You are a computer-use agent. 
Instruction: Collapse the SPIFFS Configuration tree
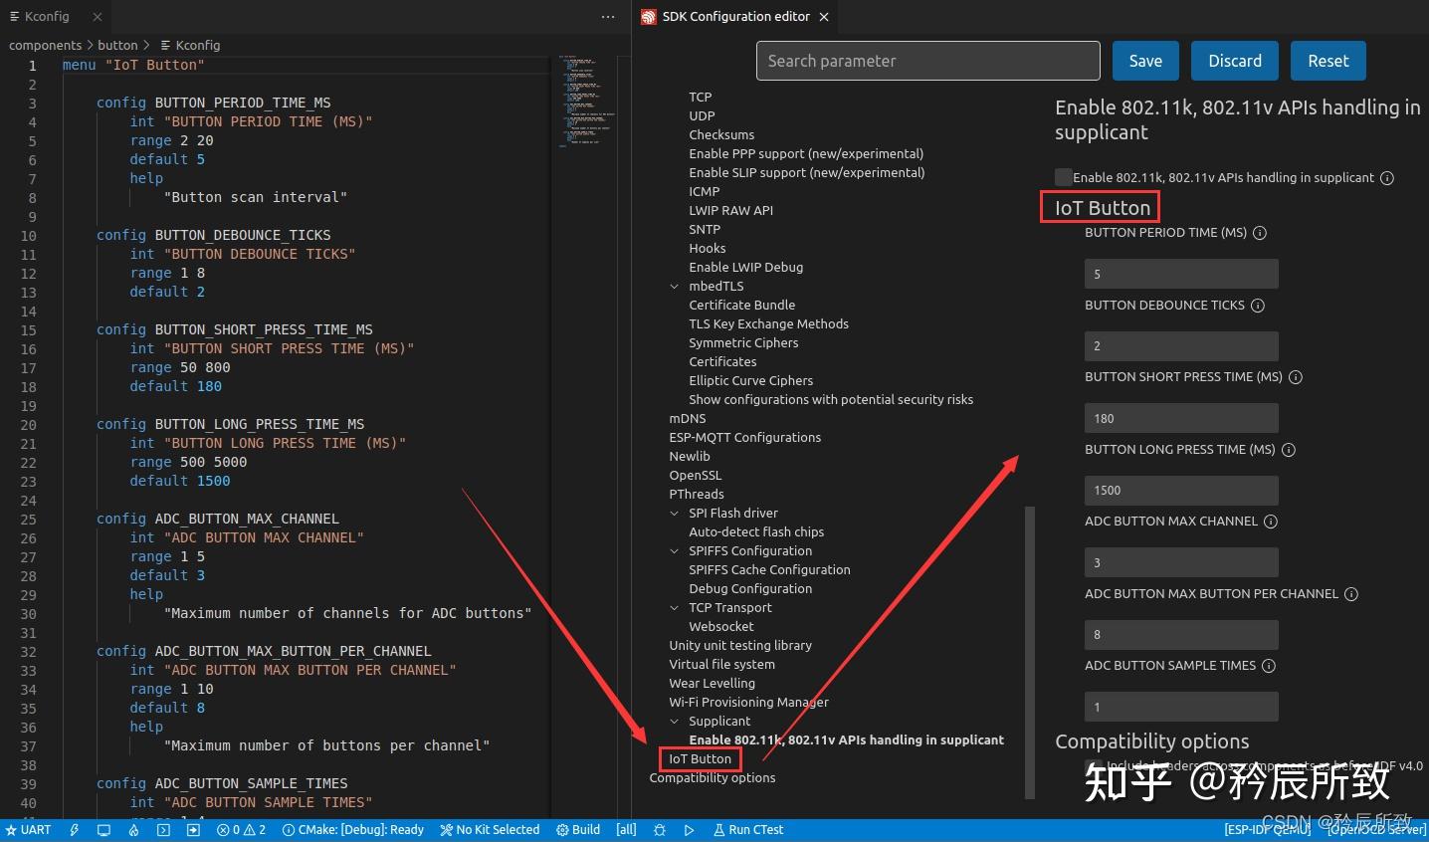pos(675,550)
